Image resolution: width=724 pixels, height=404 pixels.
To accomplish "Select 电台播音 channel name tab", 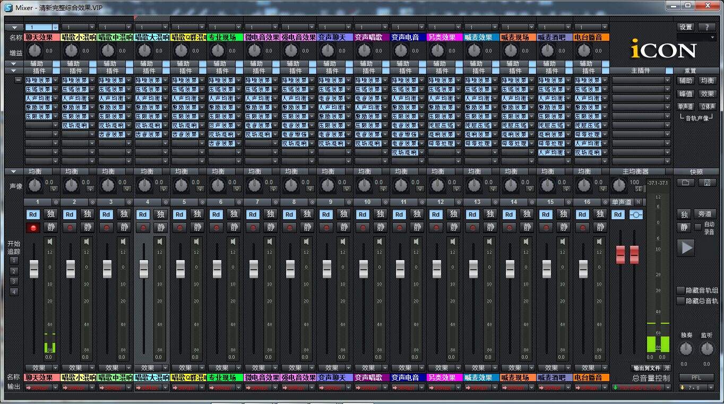I will pos(592,38).
